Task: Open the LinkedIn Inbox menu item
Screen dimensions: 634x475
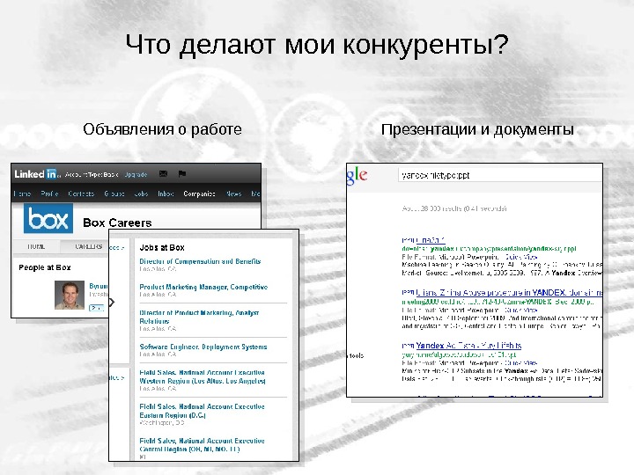Action: [x=166, y=194]
